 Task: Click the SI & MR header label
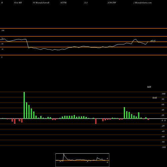pos(18,3)
